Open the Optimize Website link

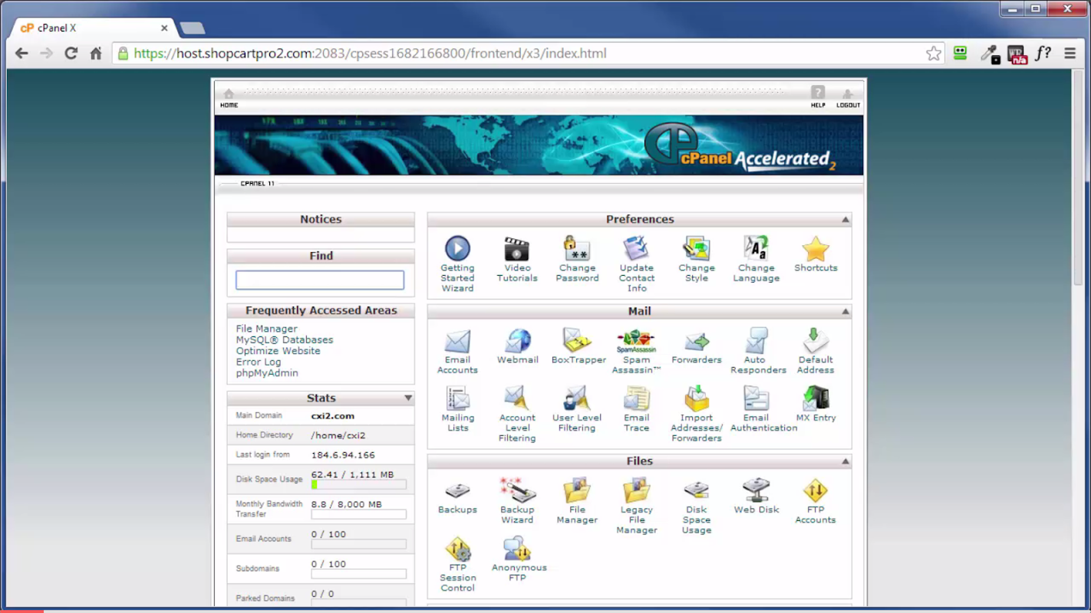point(278,351)
